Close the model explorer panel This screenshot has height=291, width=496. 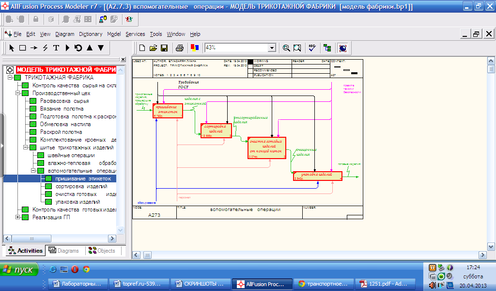coord(123,59)
